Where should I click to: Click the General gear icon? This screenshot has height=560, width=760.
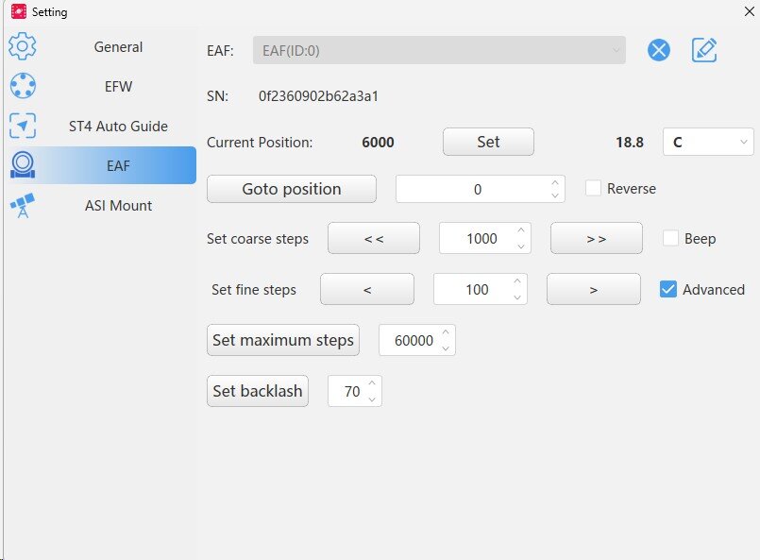22,46
